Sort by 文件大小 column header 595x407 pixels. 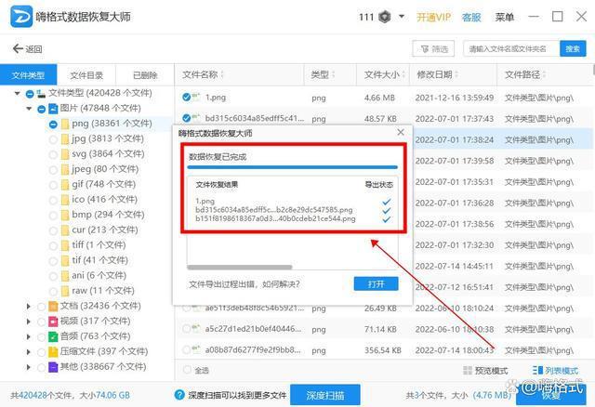click(384, 74)
